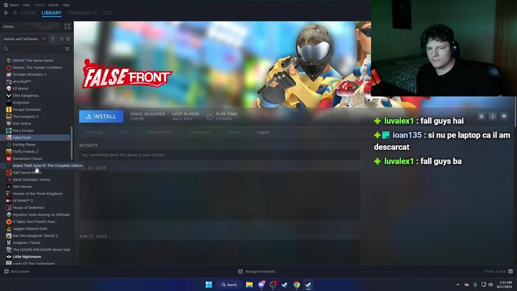Click the sort ascending arrow icon
This screenshot has width=517, height=291.
pyautogui.click(x=53, y=39)
